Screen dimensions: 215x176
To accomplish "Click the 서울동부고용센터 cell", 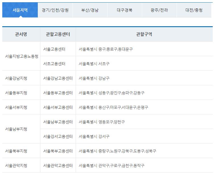I will 58,93.
